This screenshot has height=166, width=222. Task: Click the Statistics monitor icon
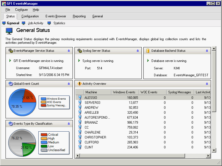tap(49, 23)
